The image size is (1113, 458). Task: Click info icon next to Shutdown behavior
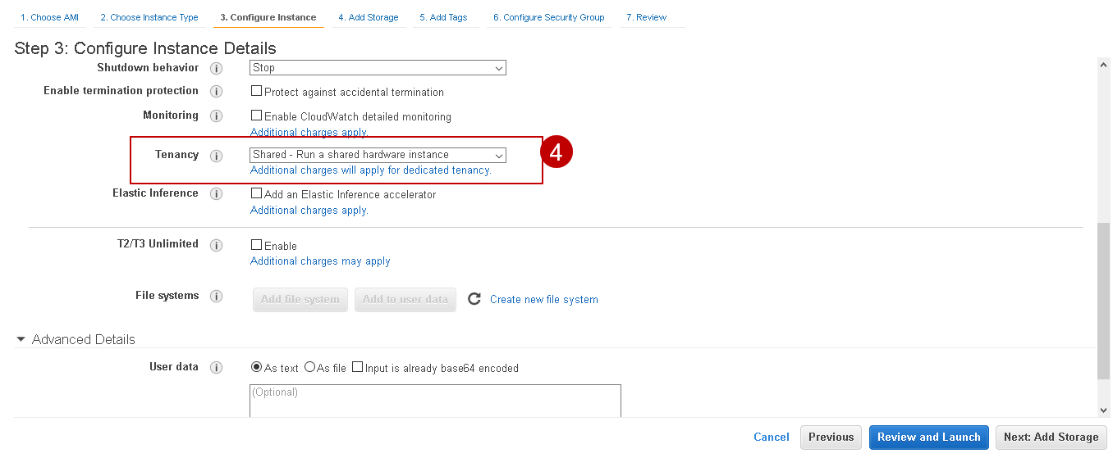[x=217, y=68]
